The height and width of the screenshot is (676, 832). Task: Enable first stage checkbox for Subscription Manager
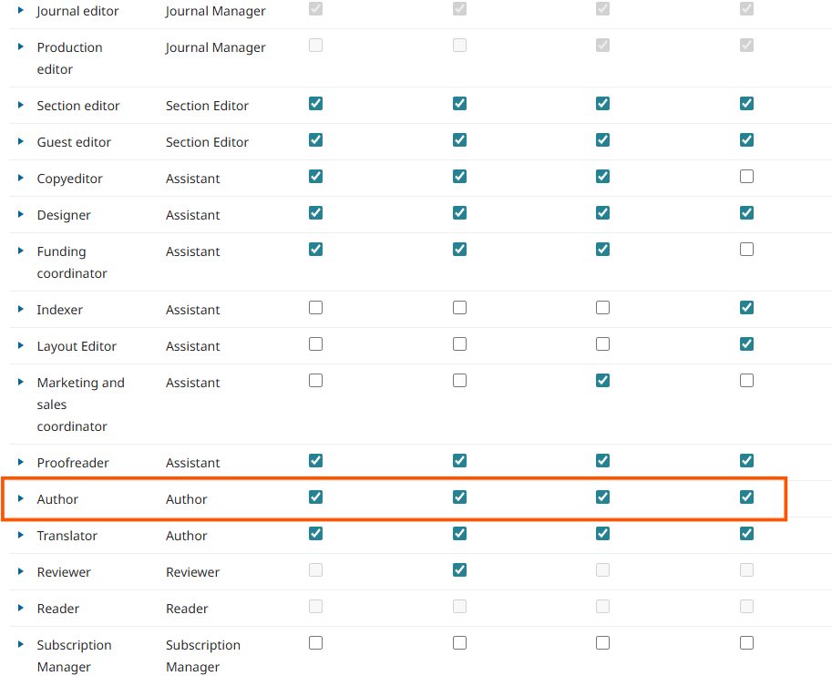pyautogui.click(x=315, y=643)
